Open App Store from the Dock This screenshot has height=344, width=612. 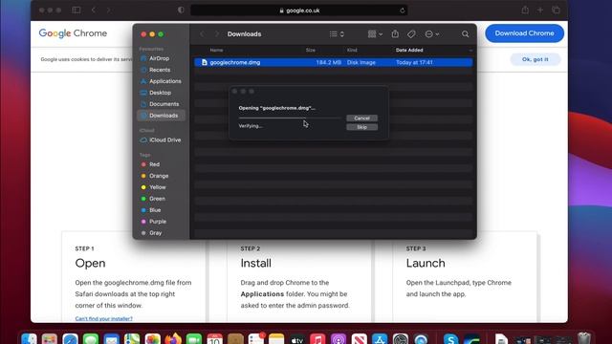click(x=380, y=339)
